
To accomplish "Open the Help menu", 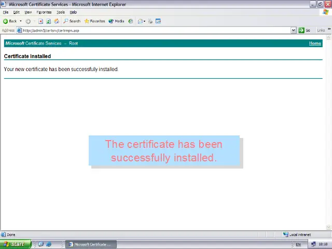I will [73, 12].
